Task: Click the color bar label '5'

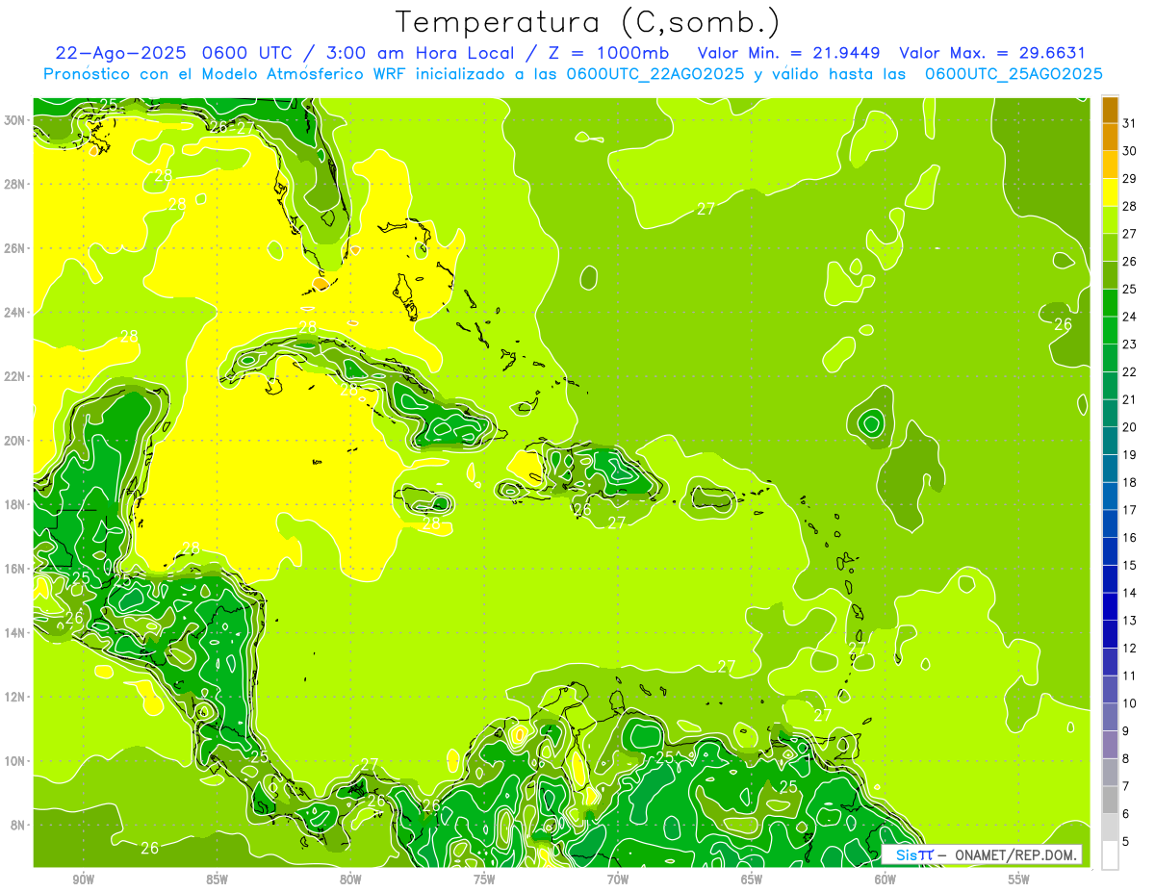Action: [1126, 841]
